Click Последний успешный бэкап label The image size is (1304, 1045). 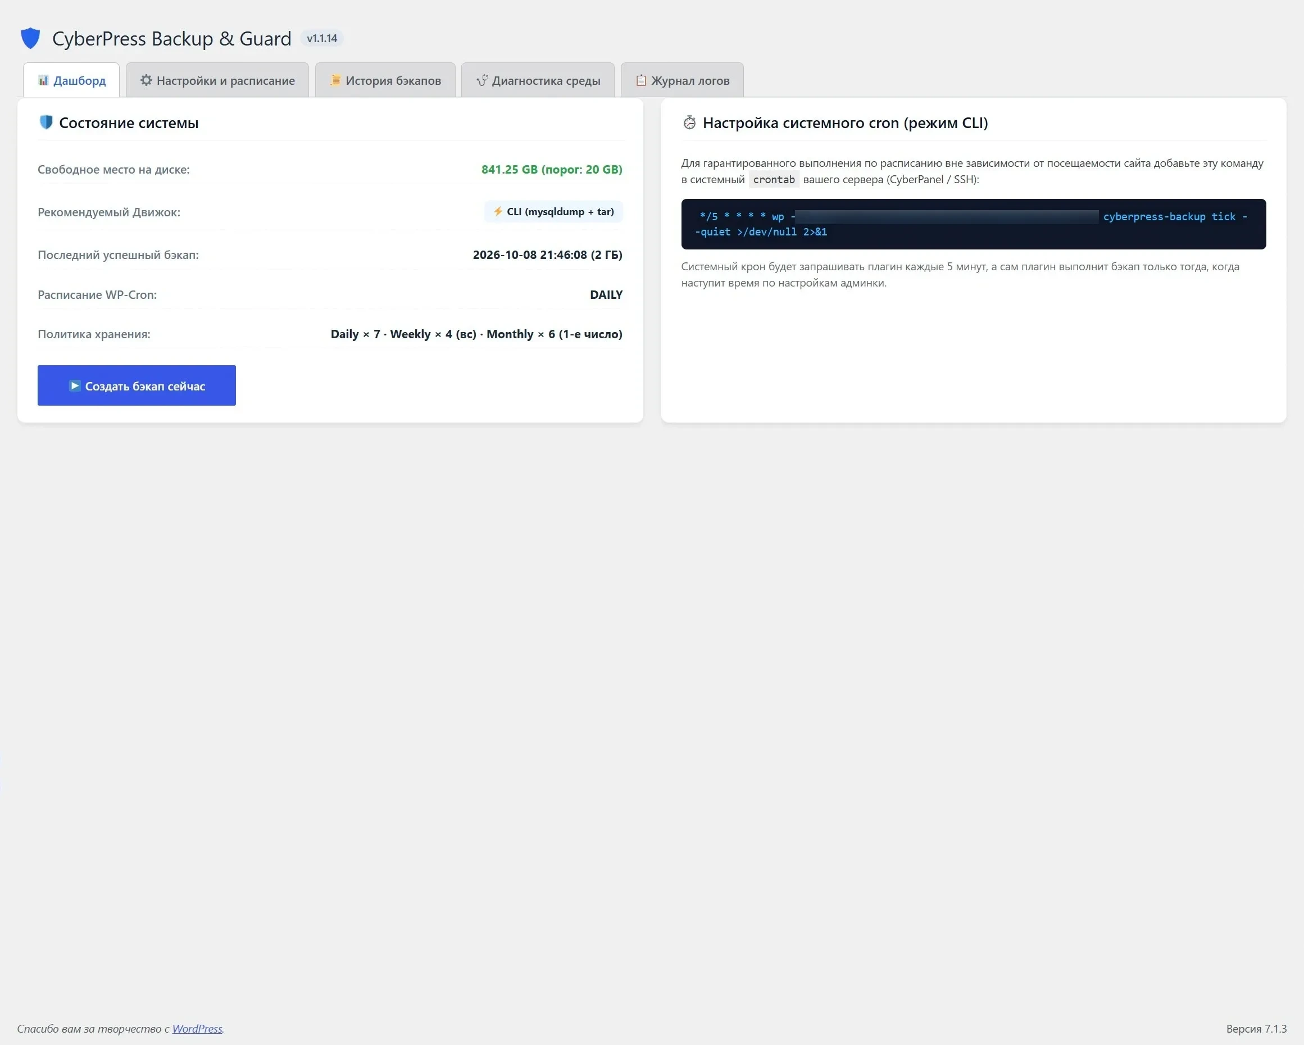(x=118, y=255)
